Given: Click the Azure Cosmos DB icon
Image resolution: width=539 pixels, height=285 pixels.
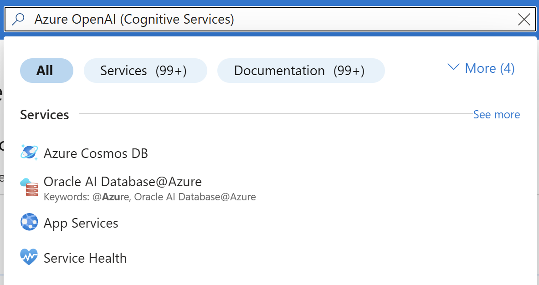Looking at the screenshot, I should point(29,153).
